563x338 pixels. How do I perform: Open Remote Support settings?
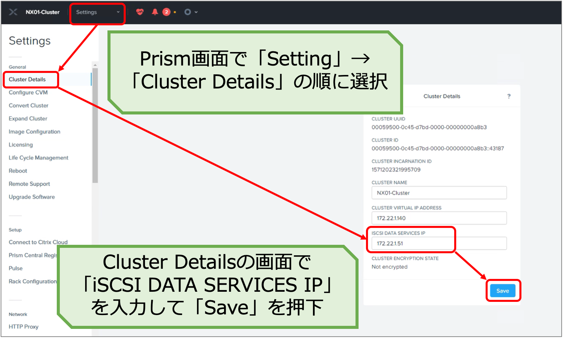(x=29, y=184)
